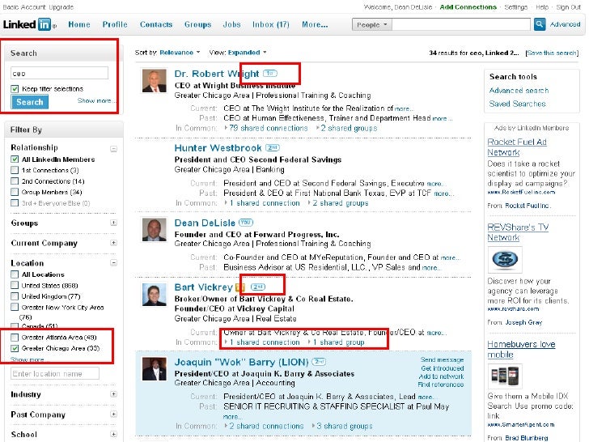Uncheck Greater Chicago Area (33) location

point(15,348)
